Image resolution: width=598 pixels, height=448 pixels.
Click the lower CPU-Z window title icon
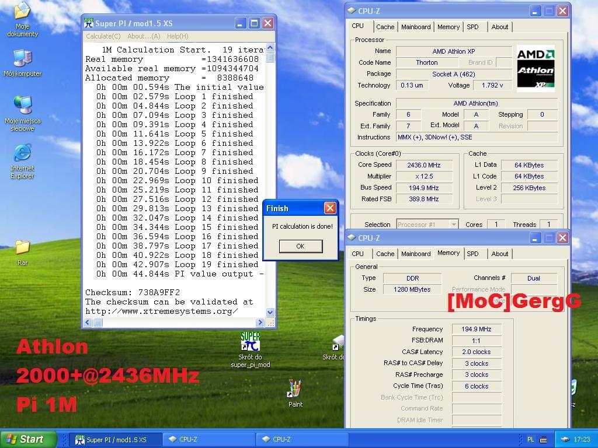coord(351,238)
